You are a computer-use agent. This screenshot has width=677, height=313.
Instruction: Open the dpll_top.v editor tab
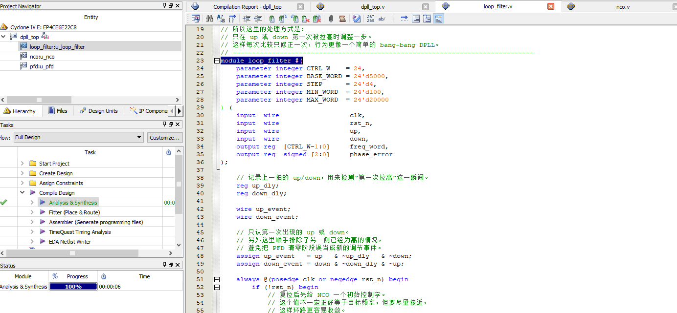(373, 7)
